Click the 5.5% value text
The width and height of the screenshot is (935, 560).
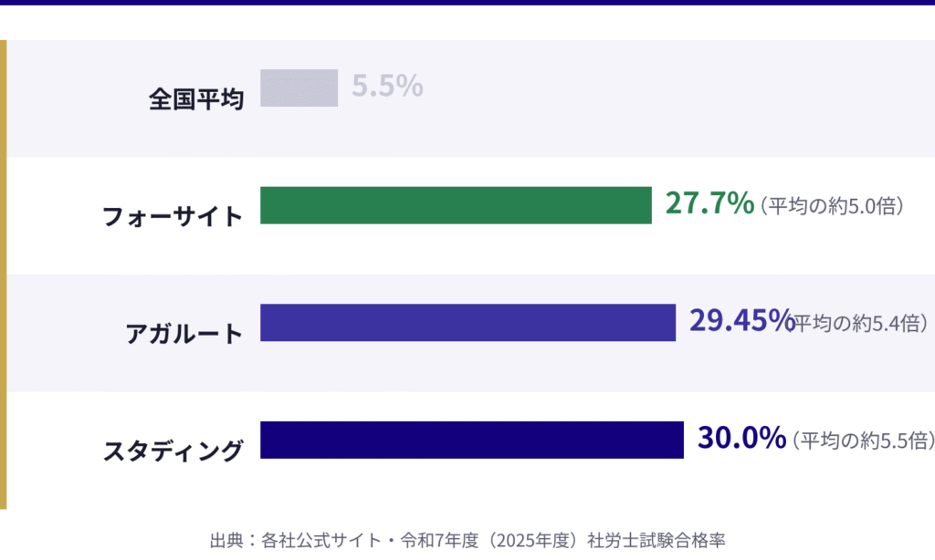(x=387, y=87)
